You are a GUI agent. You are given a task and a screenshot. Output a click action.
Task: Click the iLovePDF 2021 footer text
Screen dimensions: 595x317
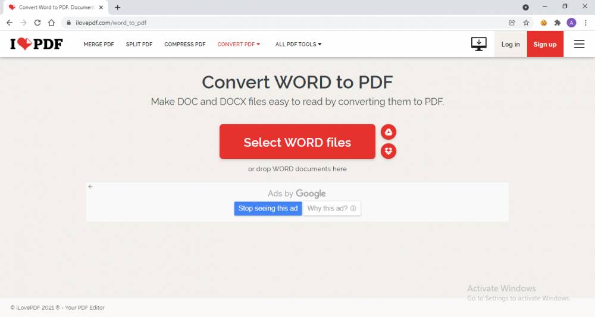coord(57,307)
